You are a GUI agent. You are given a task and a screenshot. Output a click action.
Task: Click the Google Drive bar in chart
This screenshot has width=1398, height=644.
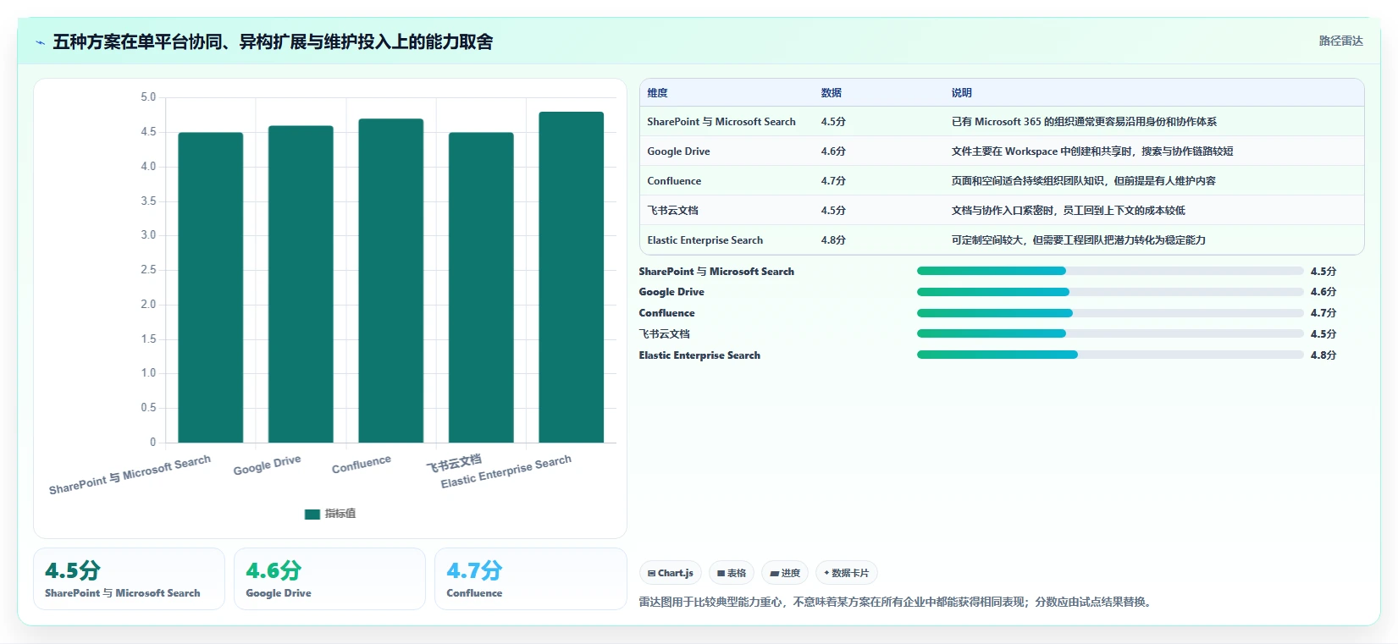click(301, 284)
